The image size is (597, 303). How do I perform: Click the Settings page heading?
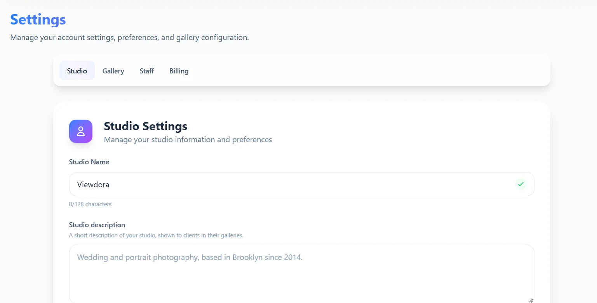point(38,19)
